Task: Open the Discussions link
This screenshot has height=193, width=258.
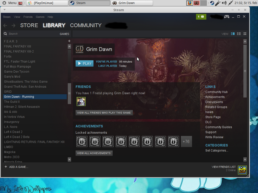Action: 214,102
